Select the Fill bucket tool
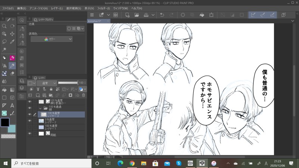Viewport: 299px width, 168px height. click(4, 90)
